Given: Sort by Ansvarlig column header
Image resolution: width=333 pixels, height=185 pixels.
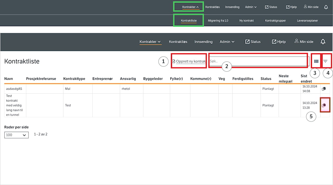Looking at the screenshot, I should point(128,79).
